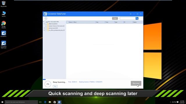Viewport: 186px width, 104px height.
Task: Open Task View in the taskbar
Action: (40, 102)
